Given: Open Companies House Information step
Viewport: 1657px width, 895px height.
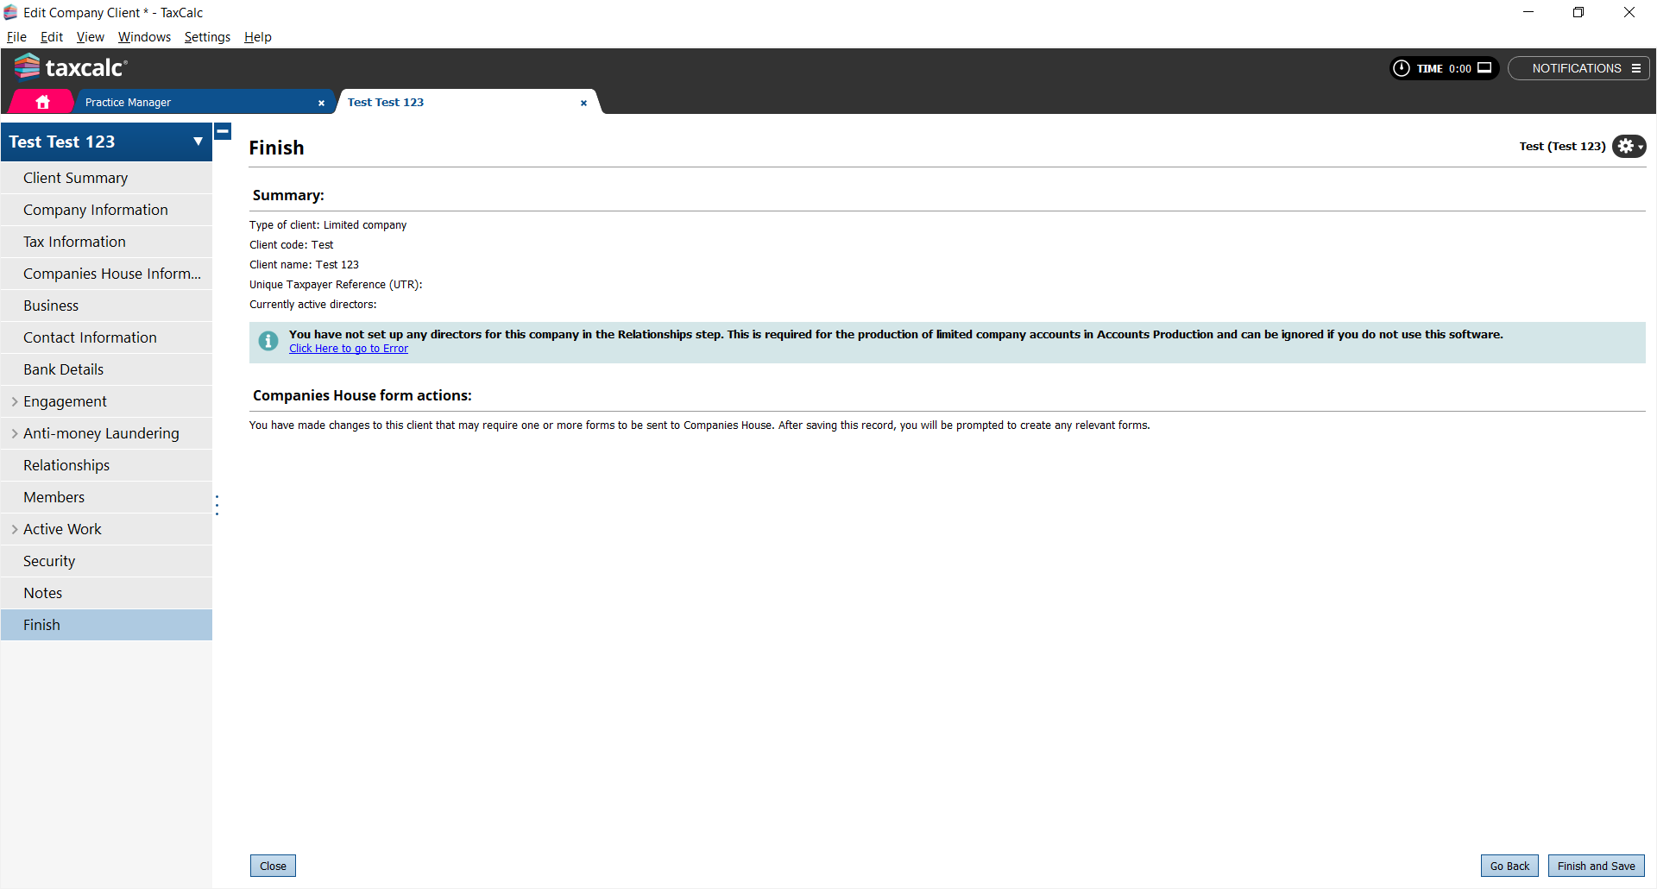Looking at the screenshot, I should 111,274.
